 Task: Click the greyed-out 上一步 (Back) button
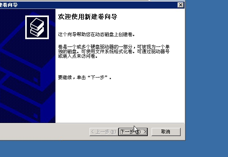[104, 132]
